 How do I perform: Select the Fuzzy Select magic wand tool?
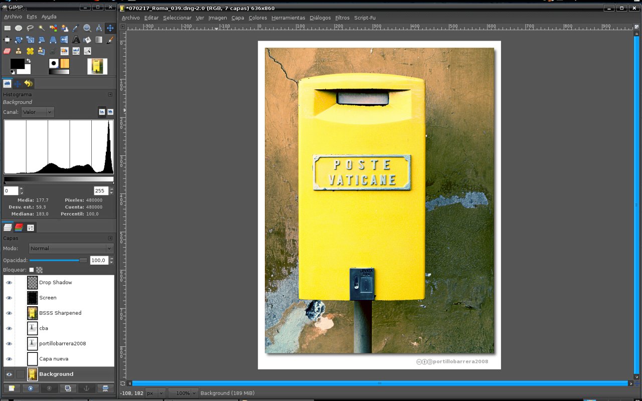pyautogui.click(x=42, y=28)
